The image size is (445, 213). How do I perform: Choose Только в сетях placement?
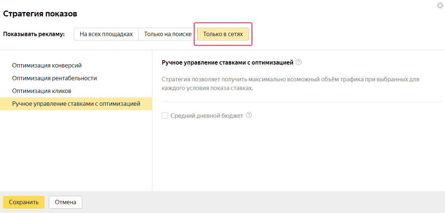223,34
